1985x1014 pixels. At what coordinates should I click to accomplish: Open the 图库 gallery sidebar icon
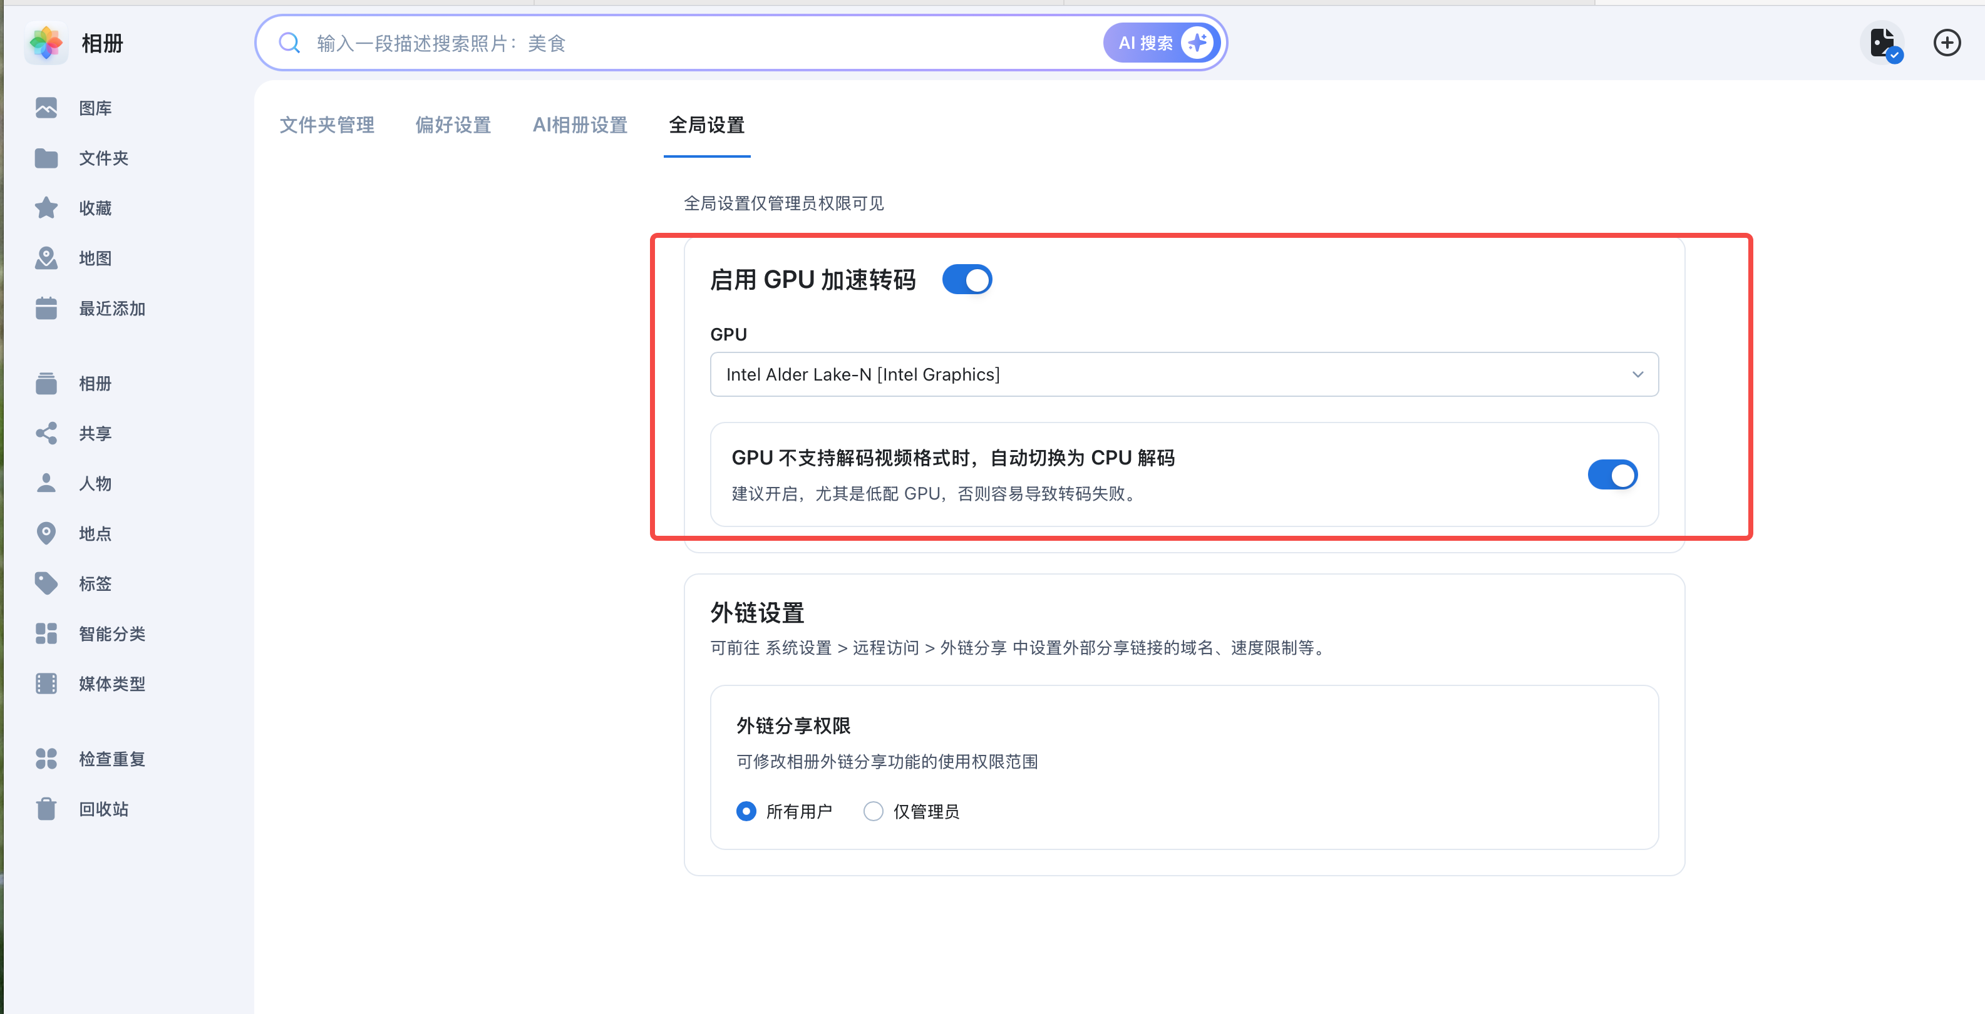46,108
